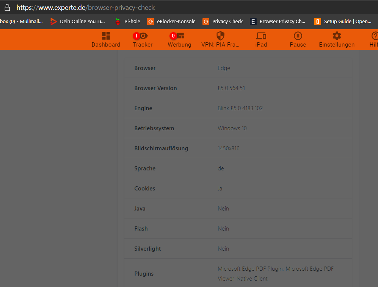Screen dimensions: 378x287
Task: Click the VPN: PIA-Fra... toolbar label
Action: (x=220, y=45)
